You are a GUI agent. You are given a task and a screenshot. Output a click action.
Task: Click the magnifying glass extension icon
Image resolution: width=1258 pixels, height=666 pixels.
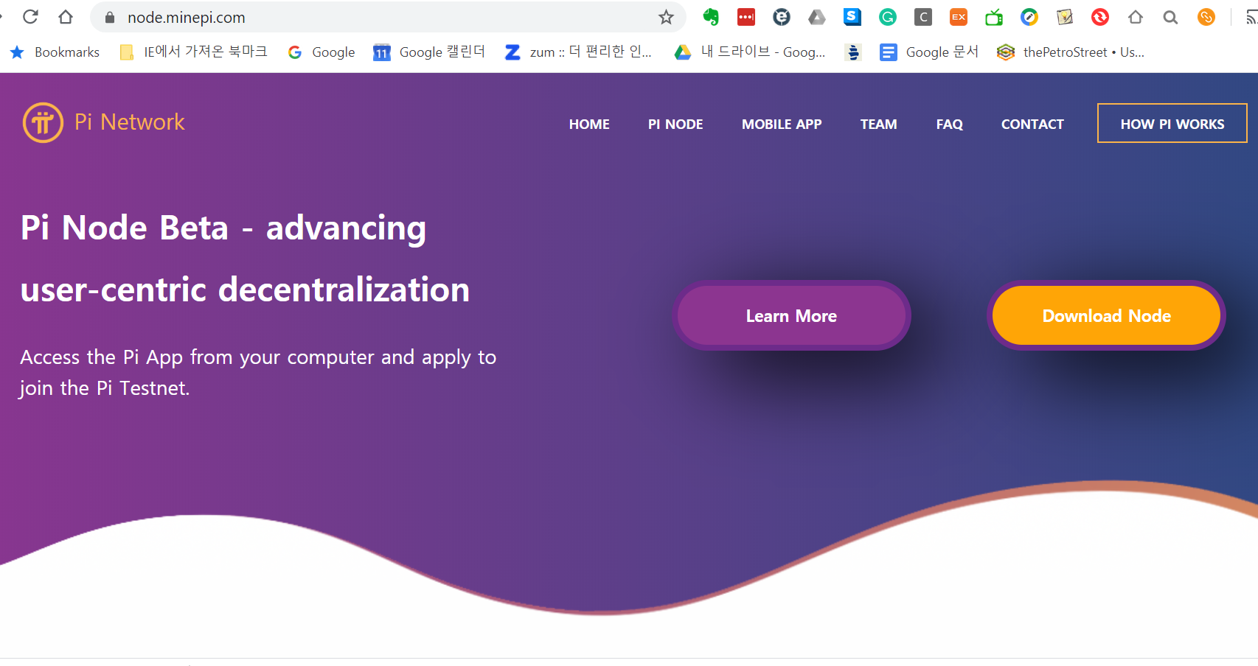tap(1170, 17)
